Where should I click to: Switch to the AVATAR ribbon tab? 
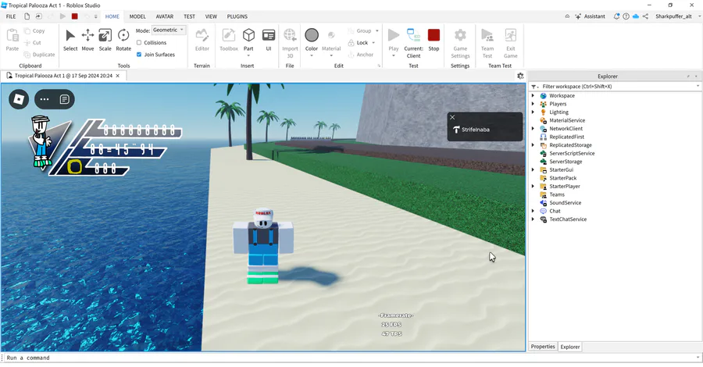(165, 16)
